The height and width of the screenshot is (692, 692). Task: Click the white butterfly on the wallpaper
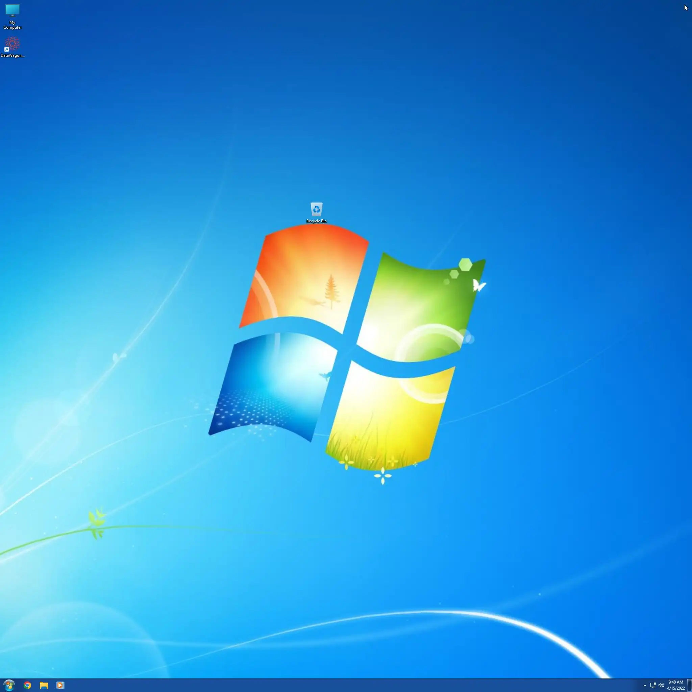(x=478, y=286)
